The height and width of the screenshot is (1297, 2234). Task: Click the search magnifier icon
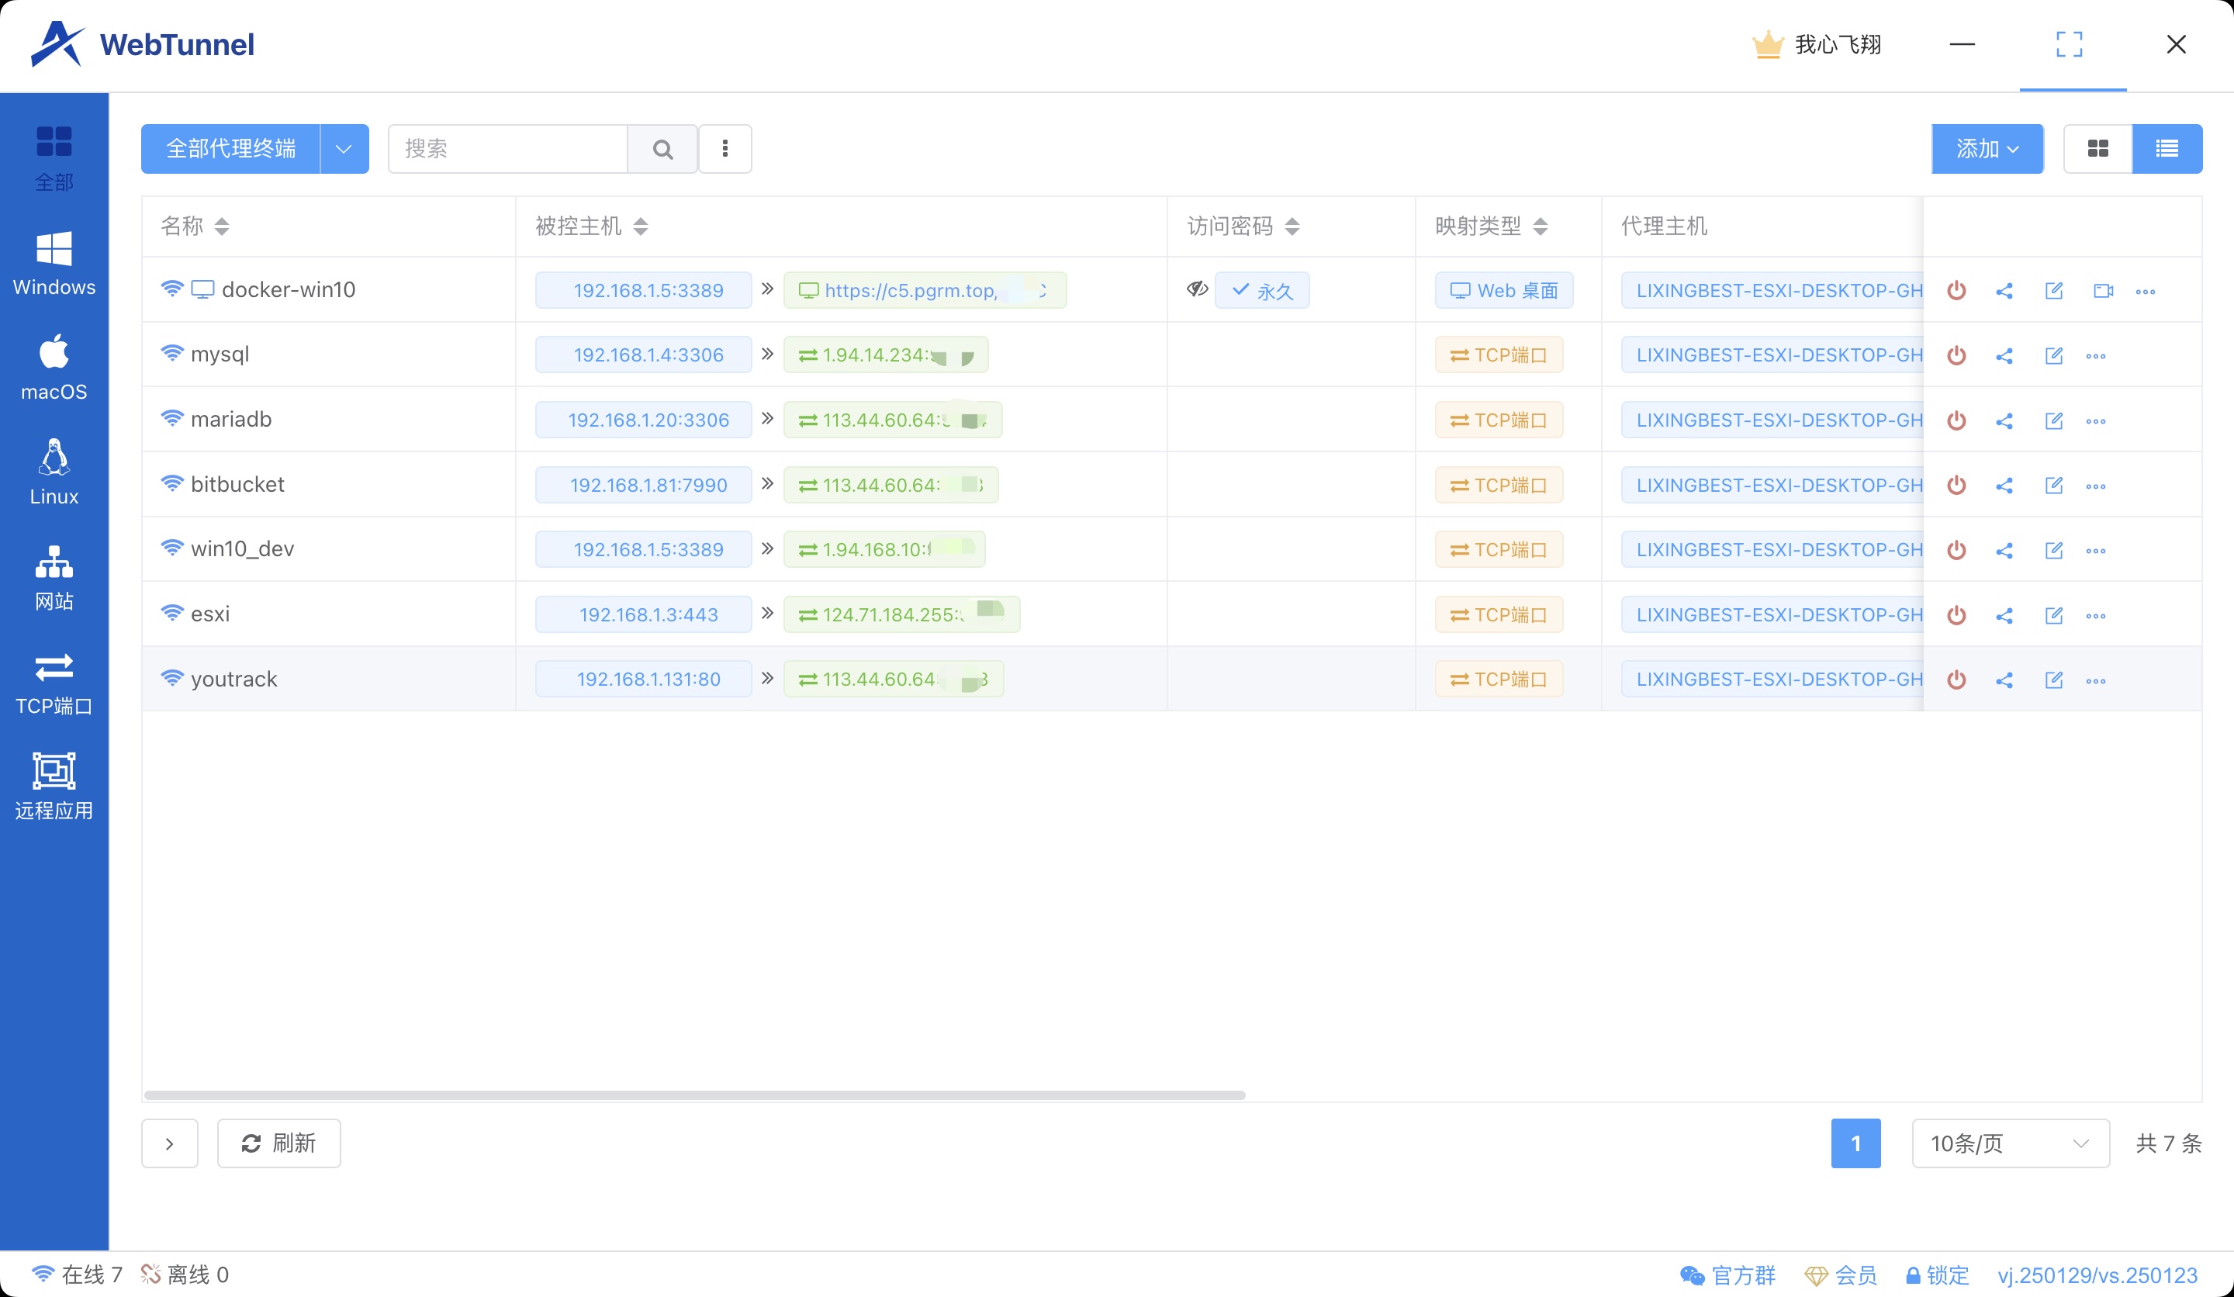tap(662, 149)
